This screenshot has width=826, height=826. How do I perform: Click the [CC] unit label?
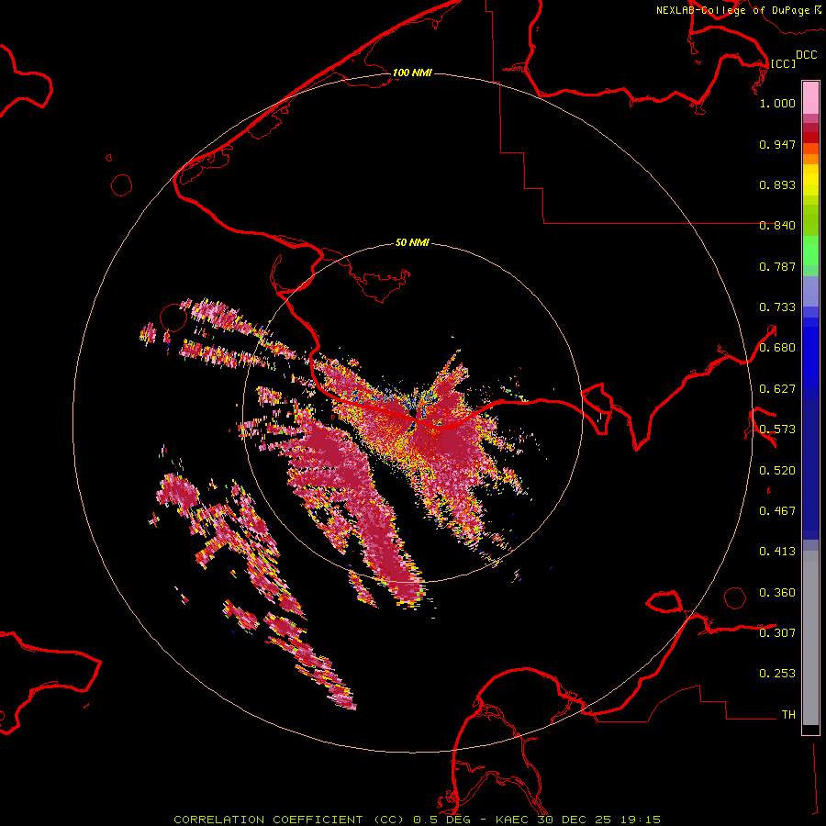[783, 63]
